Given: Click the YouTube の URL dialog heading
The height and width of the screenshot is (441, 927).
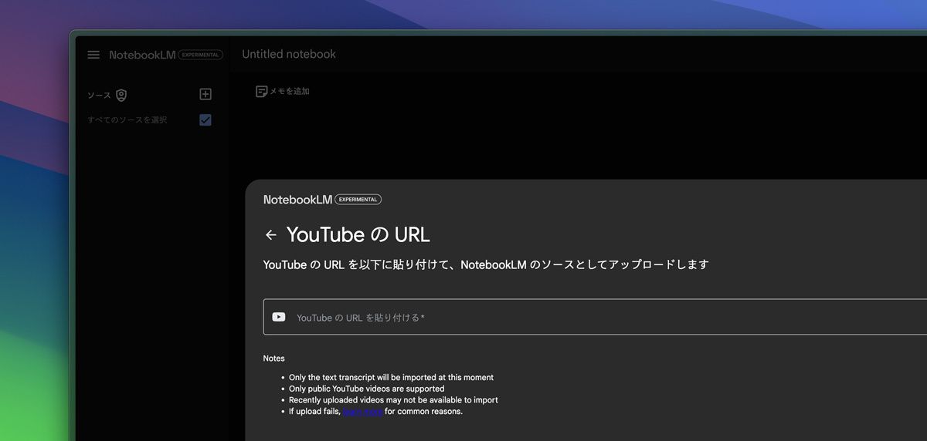Looking at the screenshot, I should [358, 234].
